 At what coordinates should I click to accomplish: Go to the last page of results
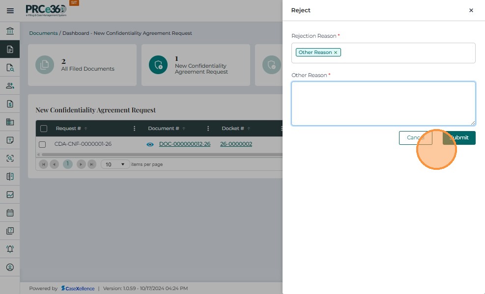click(x=91, y=164)
